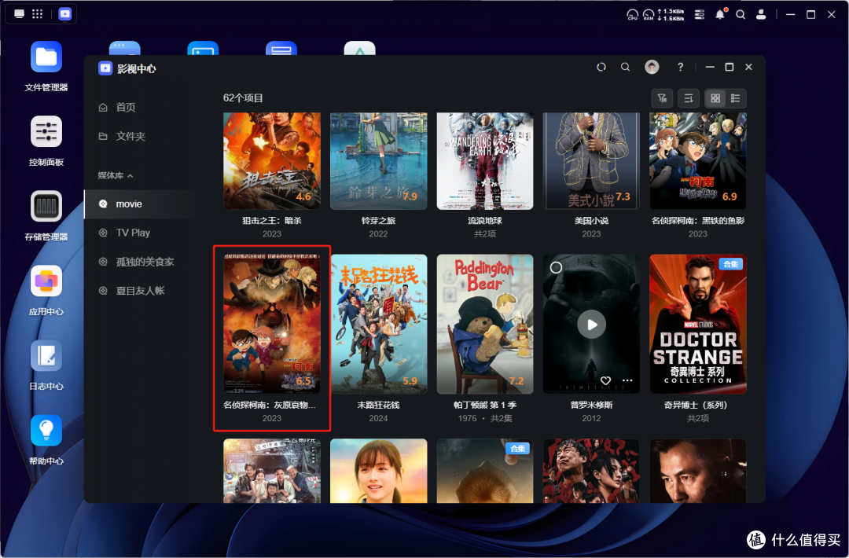The height and width of the screenshot is (558, 849).
Task: Click the 美国小说 title text
Action: coord(591,220)
